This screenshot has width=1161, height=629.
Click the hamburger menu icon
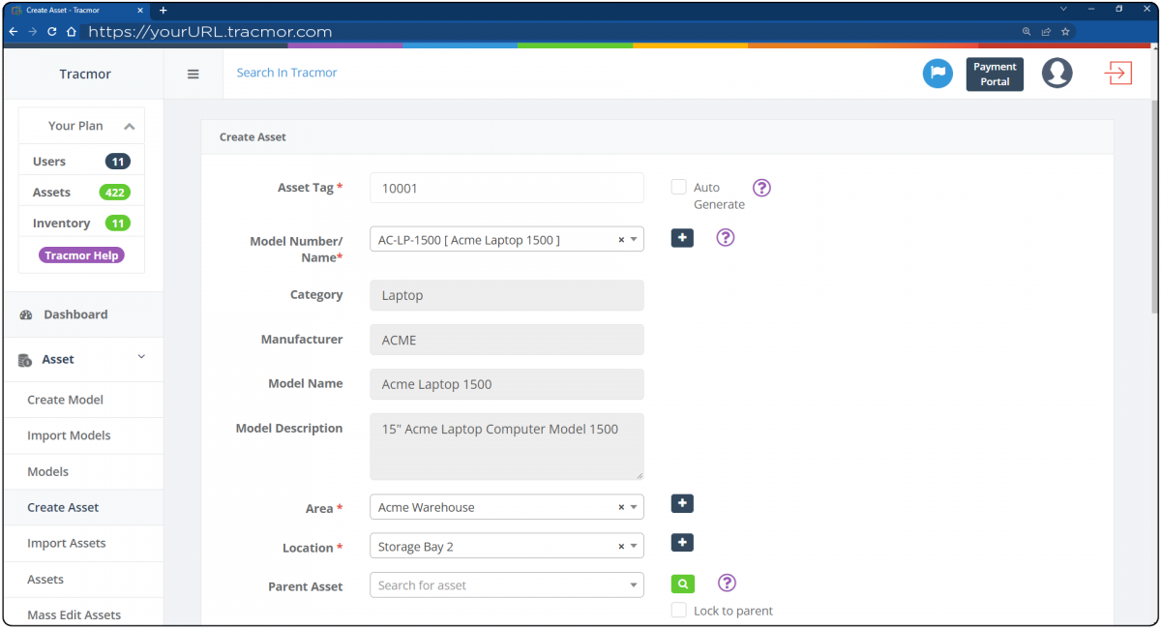[x=193, y=74]
